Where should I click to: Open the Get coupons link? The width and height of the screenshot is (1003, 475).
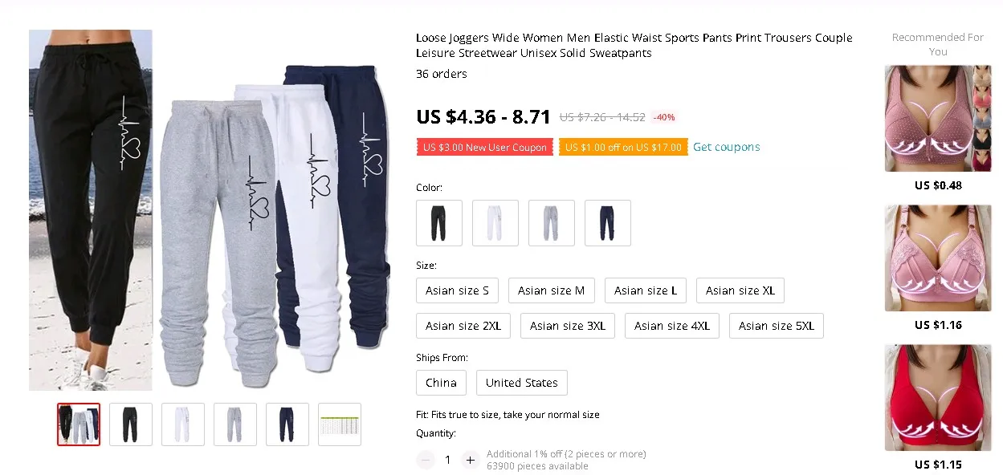click(x=726, y=147)
